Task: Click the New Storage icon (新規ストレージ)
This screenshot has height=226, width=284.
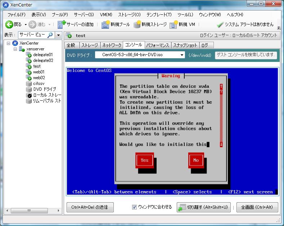Action: pos(137,24)
